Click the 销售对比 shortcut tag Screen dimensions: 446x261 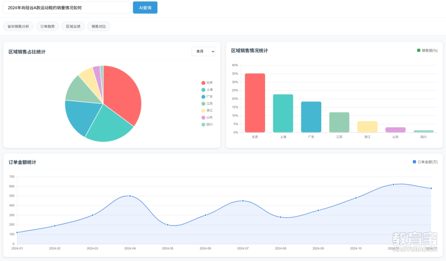98,26
